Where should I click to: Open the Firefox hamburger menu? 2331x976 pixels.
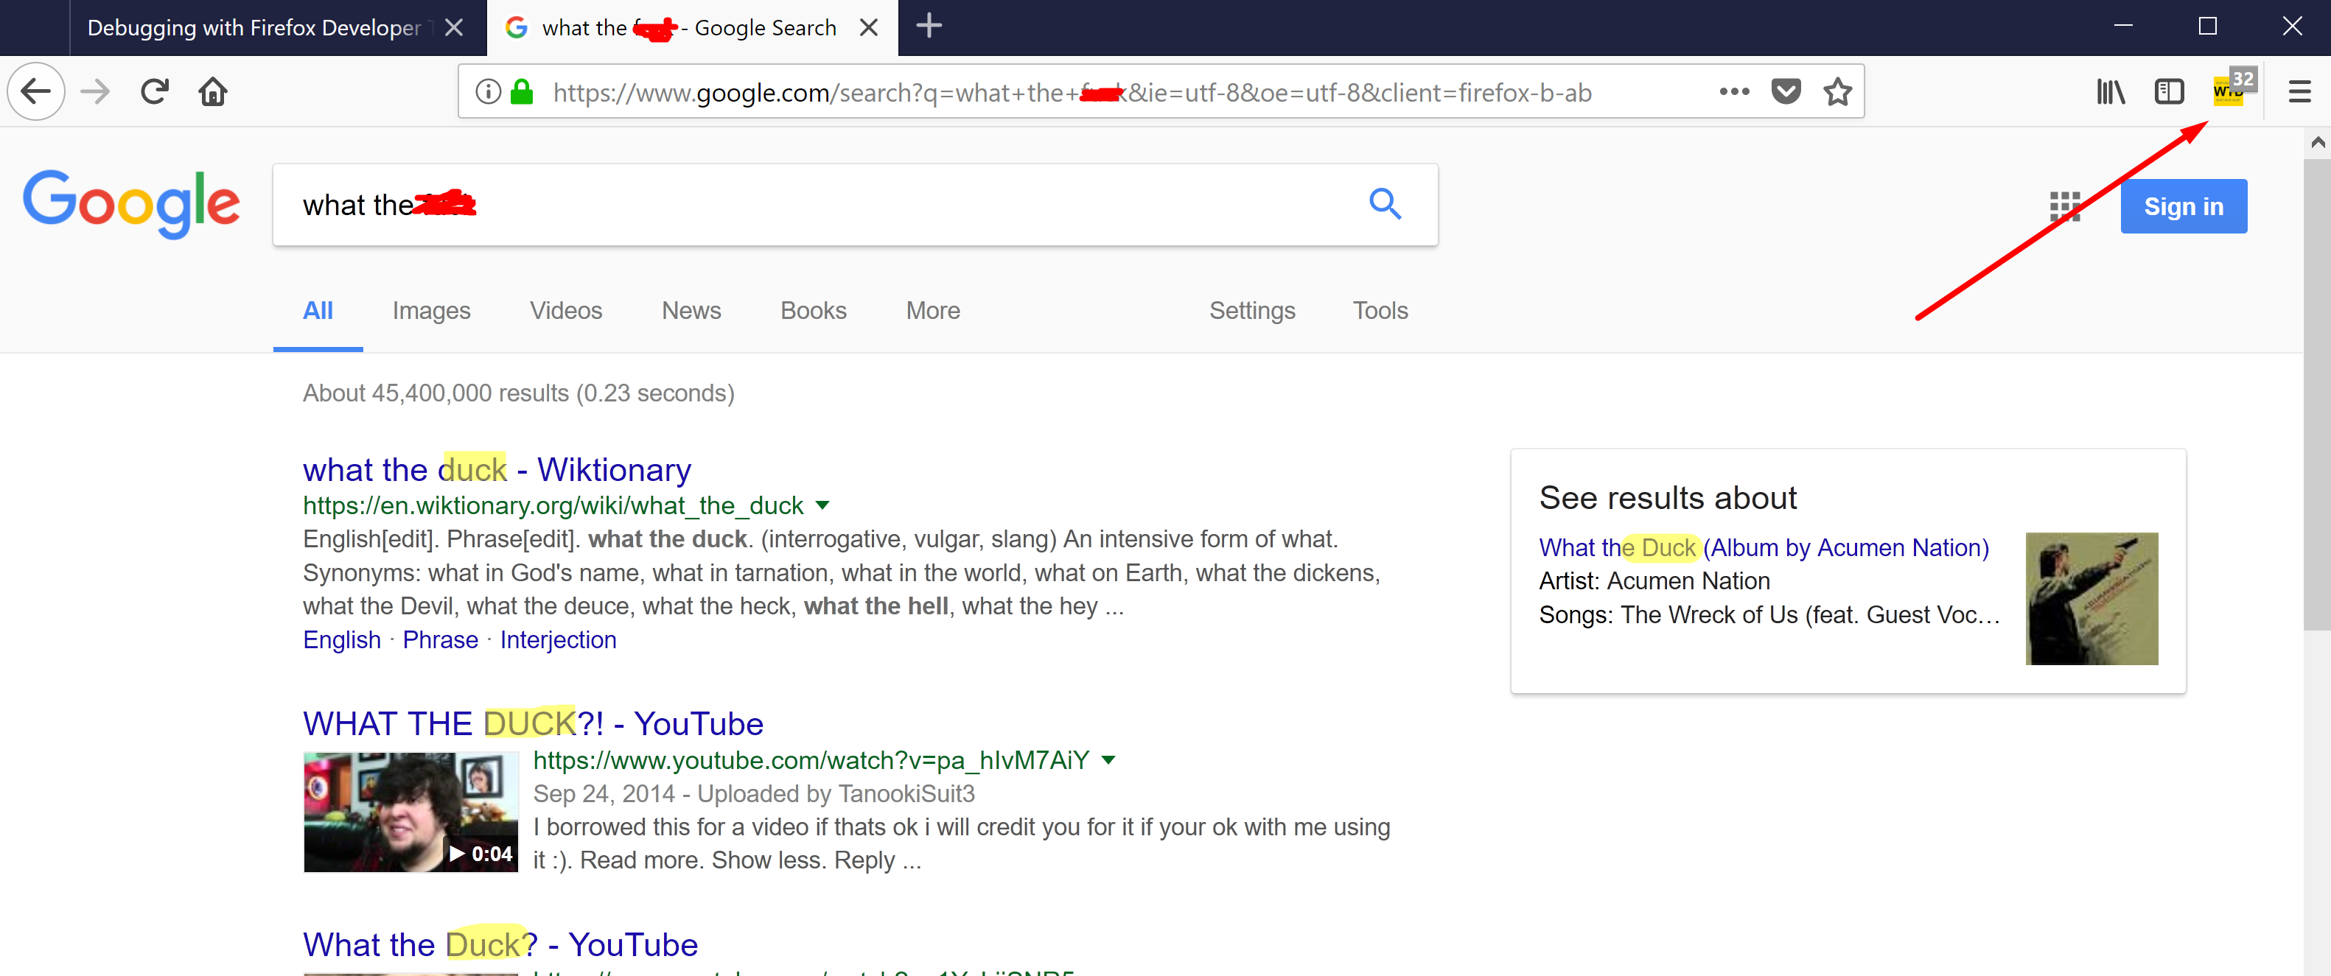coord(2299,91)
